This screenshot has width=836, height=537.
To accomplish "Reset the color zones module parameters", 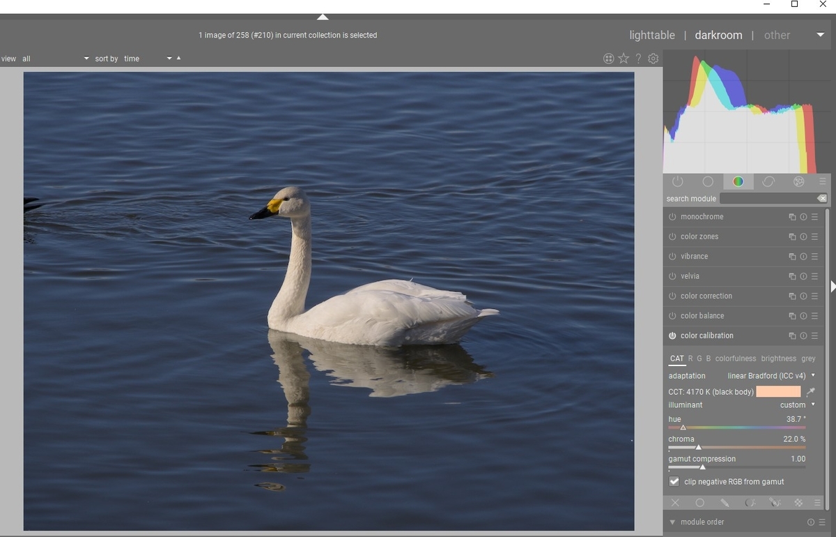I will (803, 237).
